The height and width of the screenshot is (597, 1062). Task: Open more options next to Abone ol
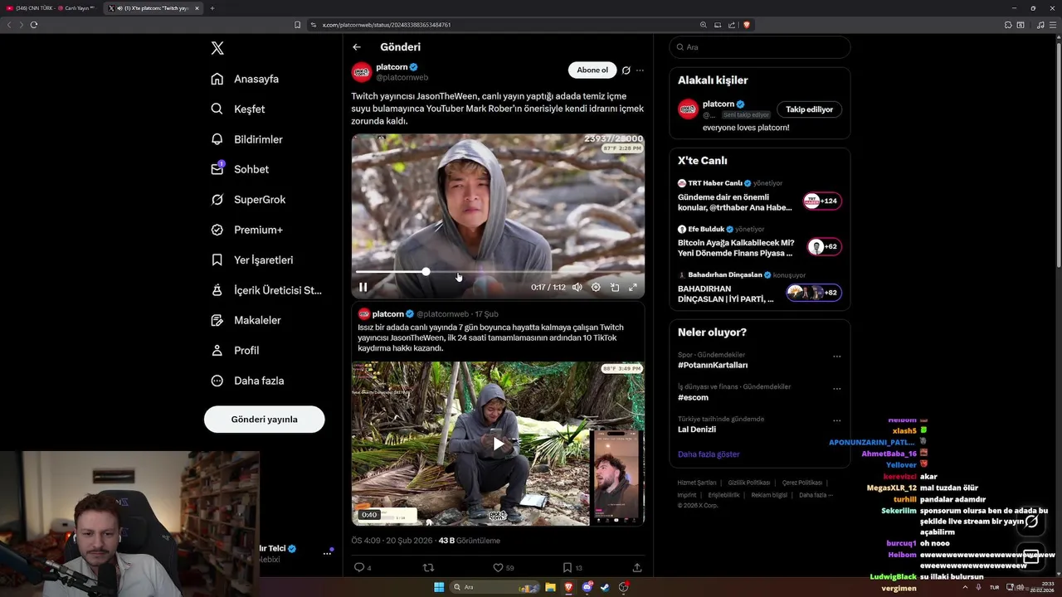640,70
